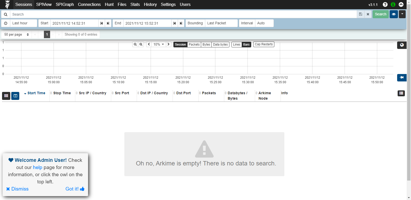Pan the graph left with the arrow
Viewport: 411px width, 200px height.
point(149,44)
